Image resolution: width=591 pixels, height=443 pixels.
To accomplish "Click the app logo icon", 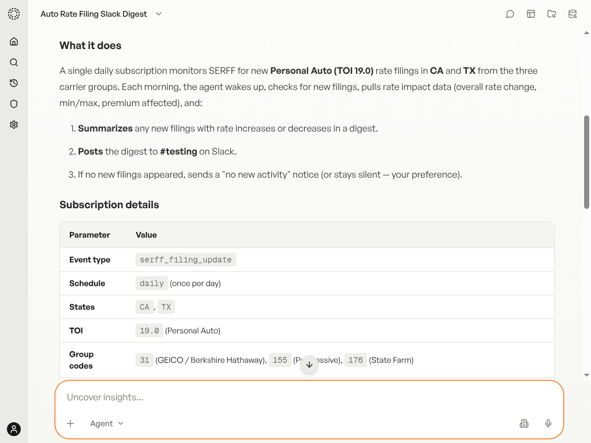I will (x=14, y=14).
